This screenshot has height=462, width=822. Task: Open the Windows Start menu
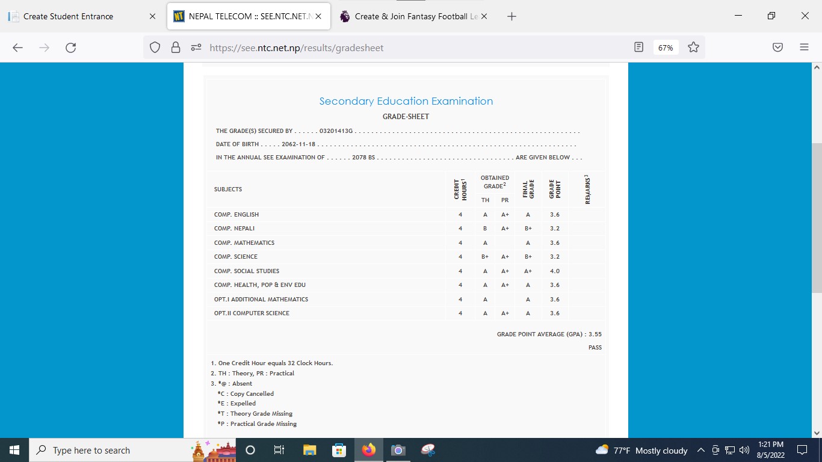point(14,450)
